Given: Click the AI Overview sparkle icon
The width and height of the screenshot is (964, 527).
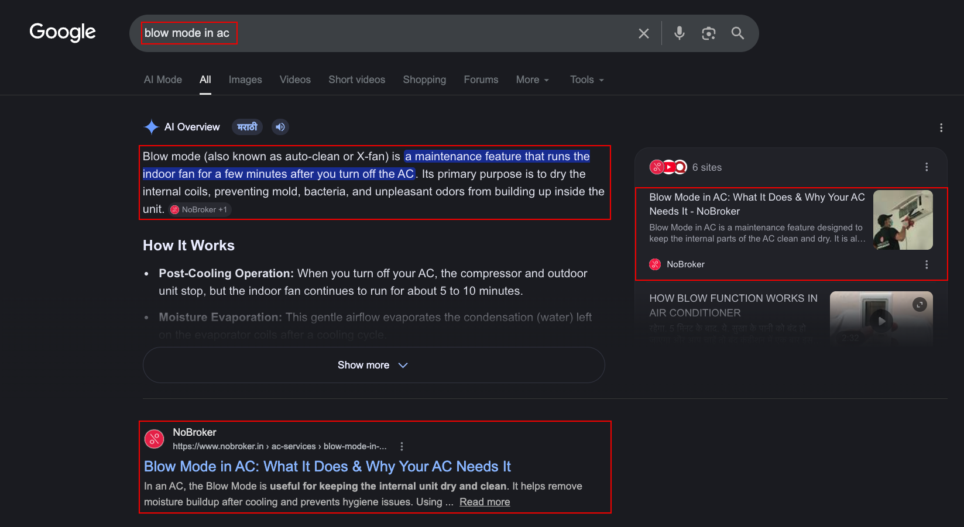Looking at the screenshot, I should (152, 127).
